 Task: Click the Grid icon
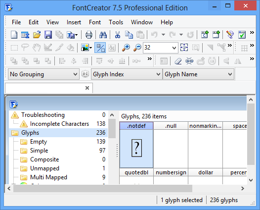click(x=244, y=48)
